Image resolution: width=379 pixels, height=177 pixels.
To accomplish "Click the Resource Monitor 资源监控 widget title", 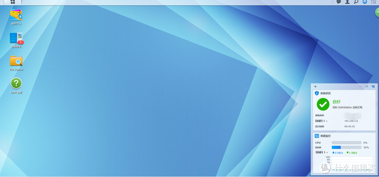I will [x=325, y=136].
